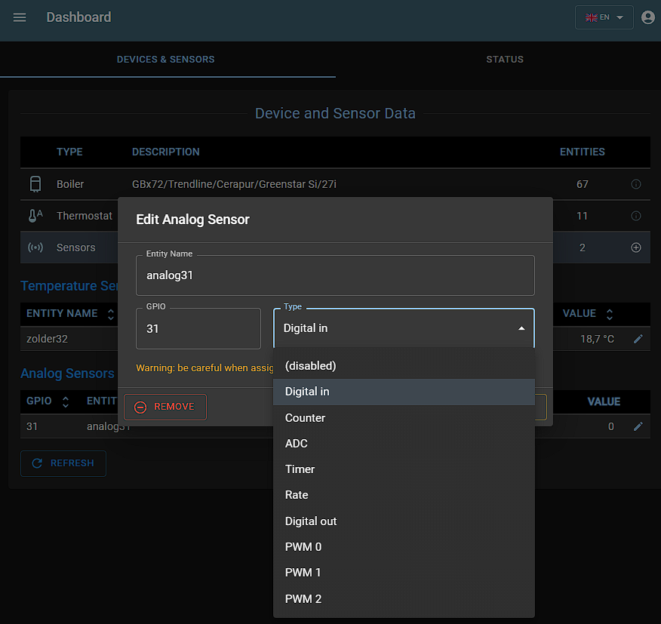Click the add icon in Sensors row
Image resolution: width=661 pixels, height=624 pixels.
pyautogui.click(x=635, y=247)
